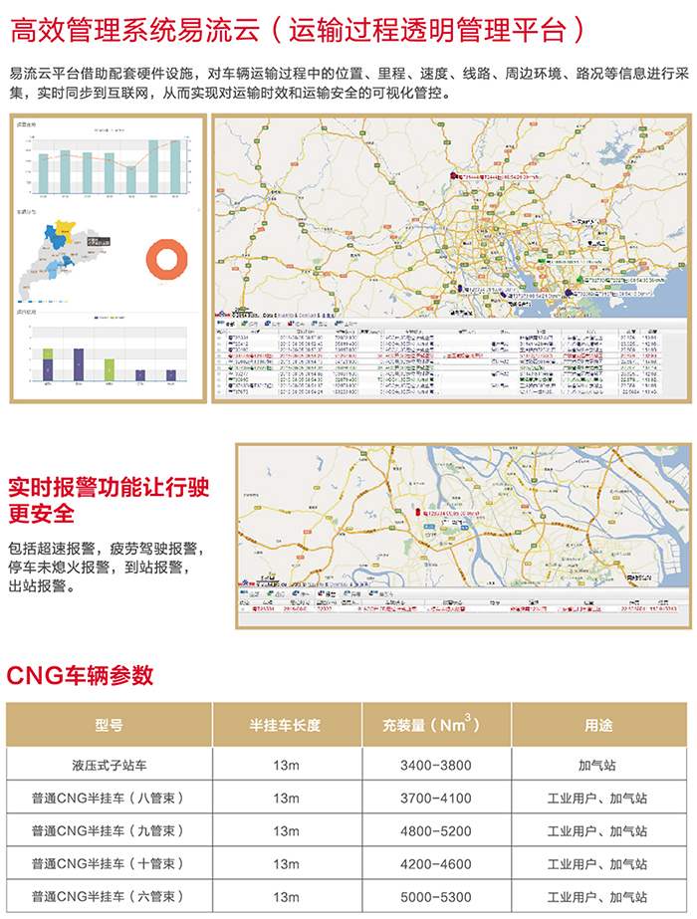Click the 充装量（Nm³）column header
The image size is (697, 919).
436,725
